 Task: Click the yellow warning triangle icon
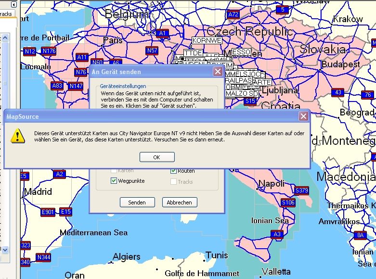coord(18,136)
